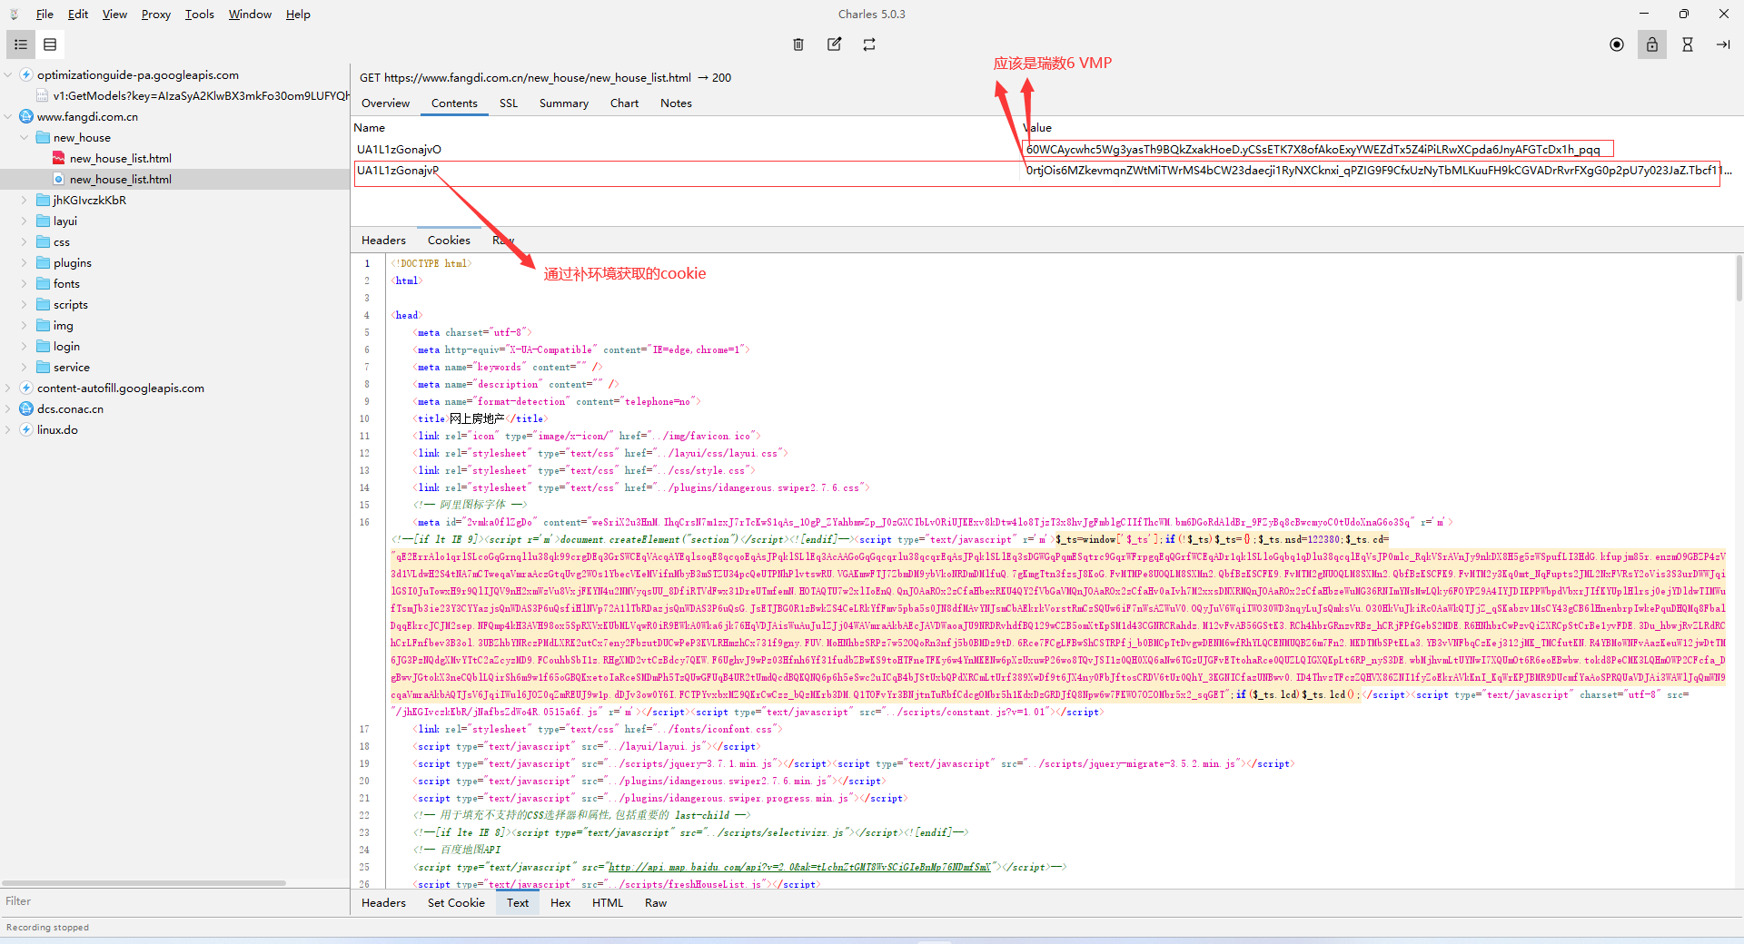
Task: Open the Window menu
Action: (x=250, y=14)
